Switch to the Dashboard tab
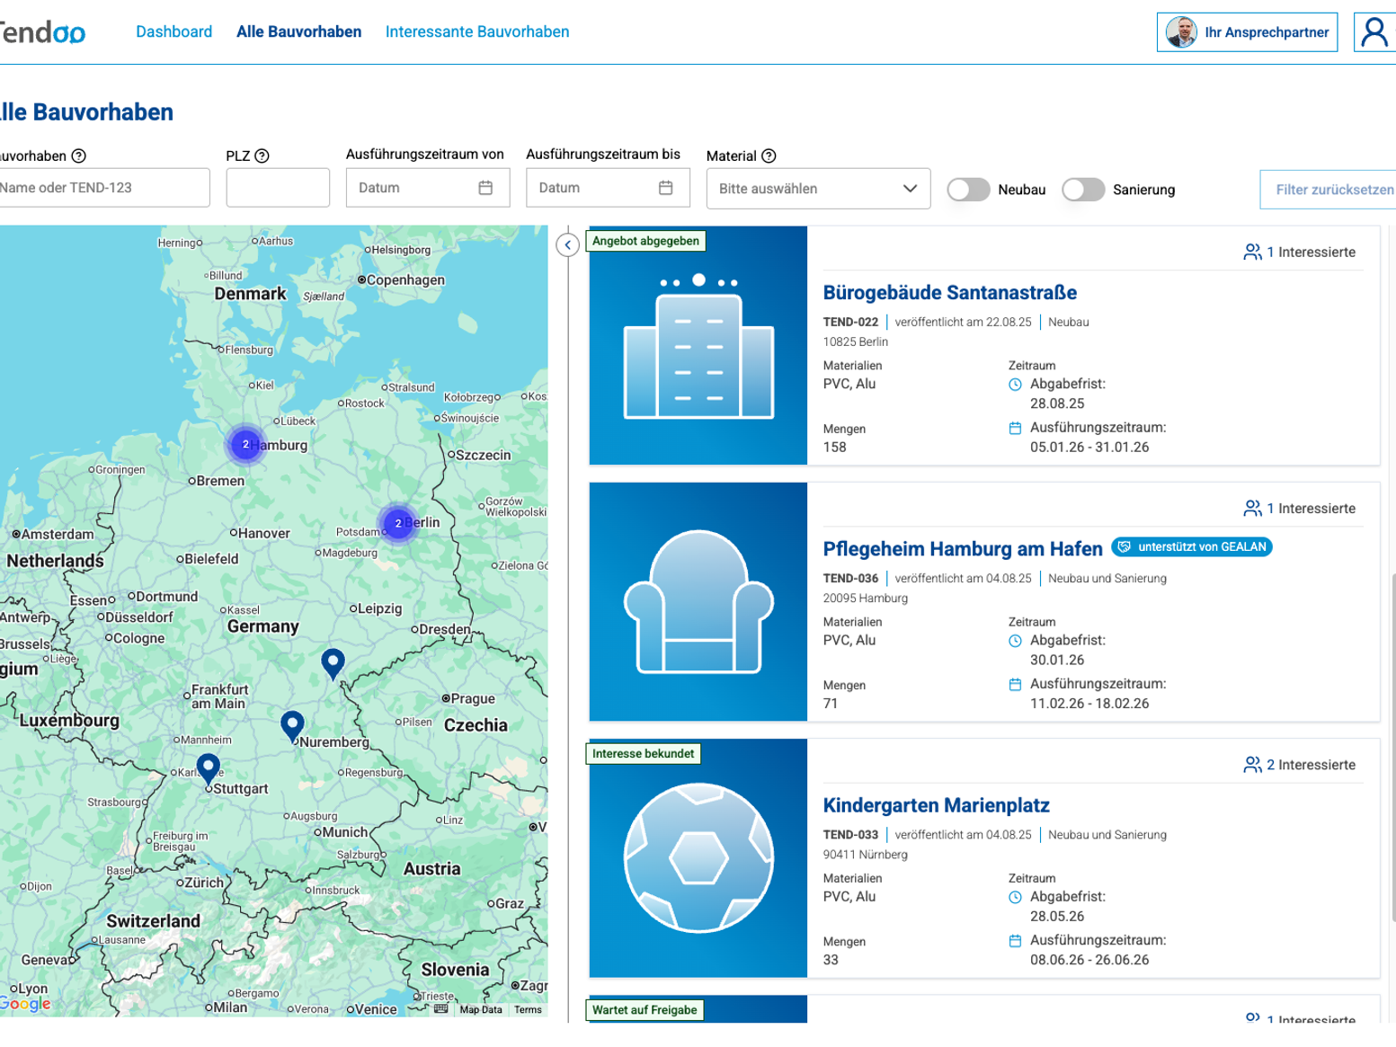 click(x=173, y=31)
